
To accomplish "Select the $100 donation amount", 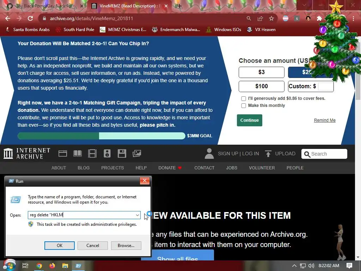I will (262, 86).
